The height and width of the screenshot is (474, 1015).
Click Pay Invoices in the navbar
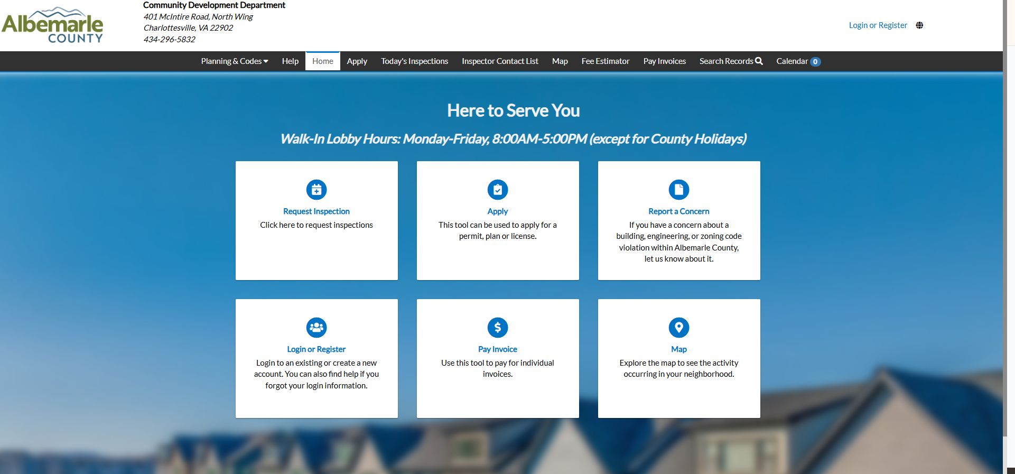click(664, 61)
